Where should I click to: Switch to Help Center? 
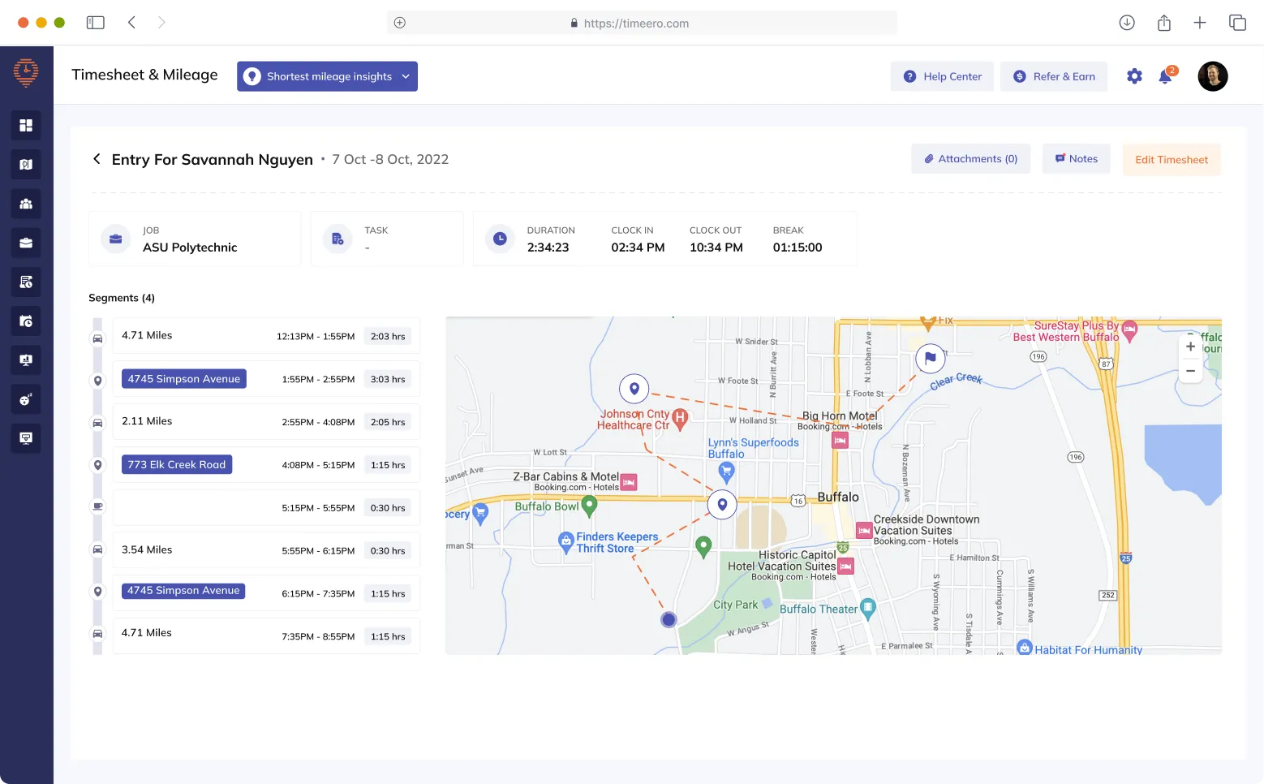click(942, 75)
